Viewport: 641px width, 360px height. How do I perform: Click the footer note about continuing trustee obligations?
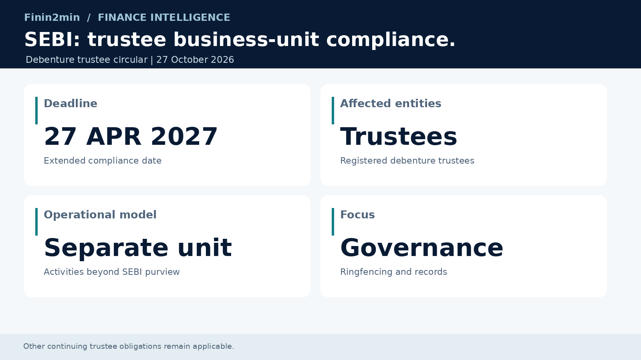(x=129, y=346)
